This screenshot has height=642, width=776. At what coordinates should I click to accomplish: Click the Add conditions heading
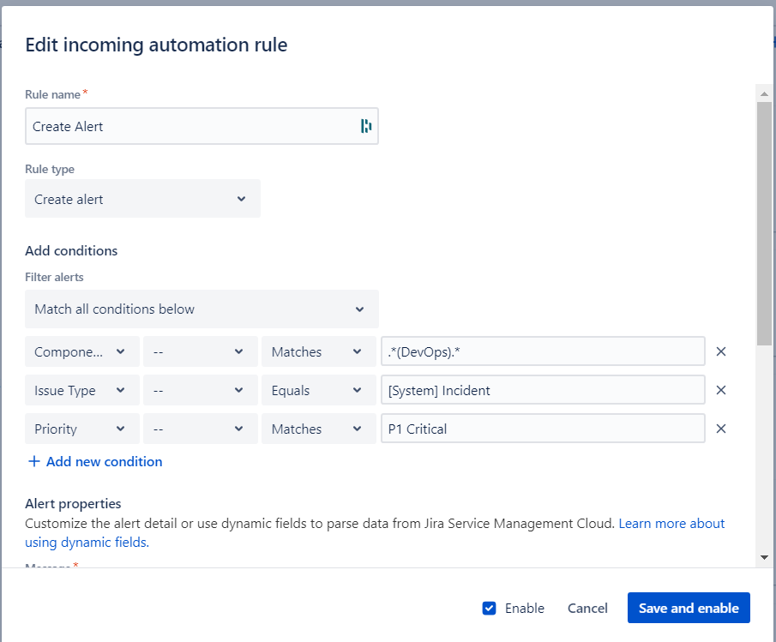tap(71, 251)
